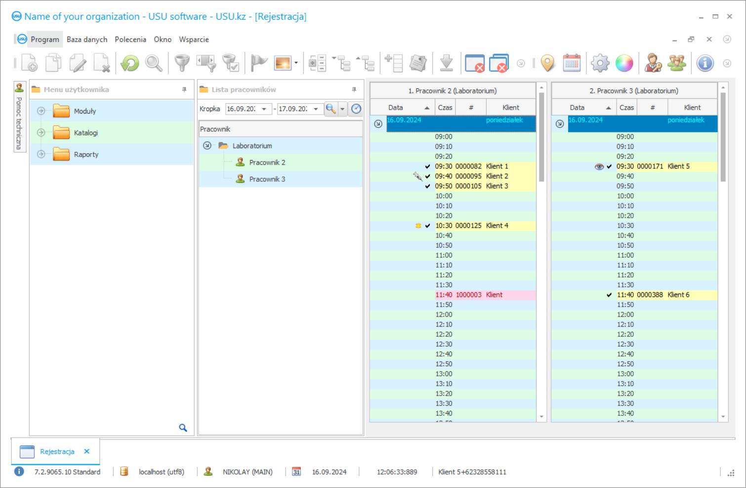Open dropdown arrow beside date search button
The height and width of the screenshot is (488, 746).
click(342, 109)
